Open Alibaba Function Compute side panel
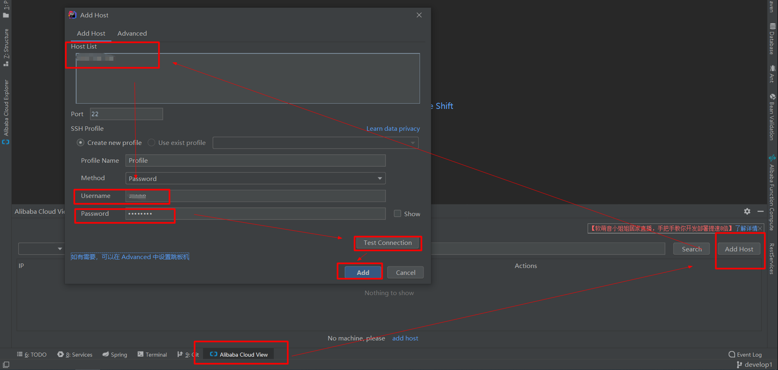Screen dimensions: 778x370 pos(772,192)
